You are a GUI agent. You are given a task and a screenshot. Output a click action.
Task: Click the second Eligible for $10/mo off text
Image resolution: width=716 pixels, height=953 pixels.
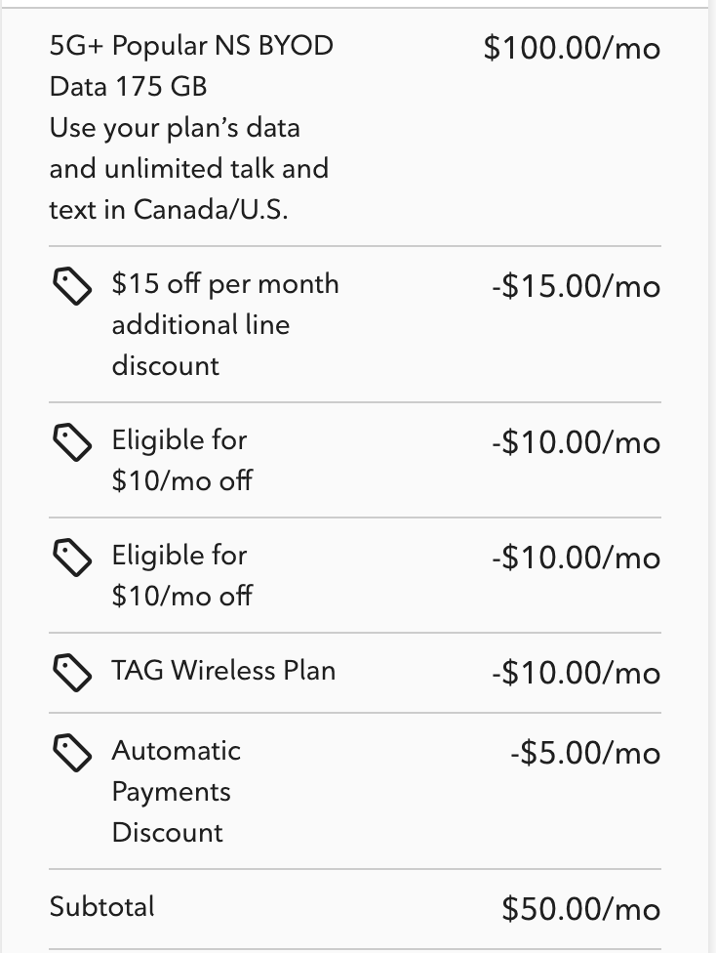click(181, 575)
